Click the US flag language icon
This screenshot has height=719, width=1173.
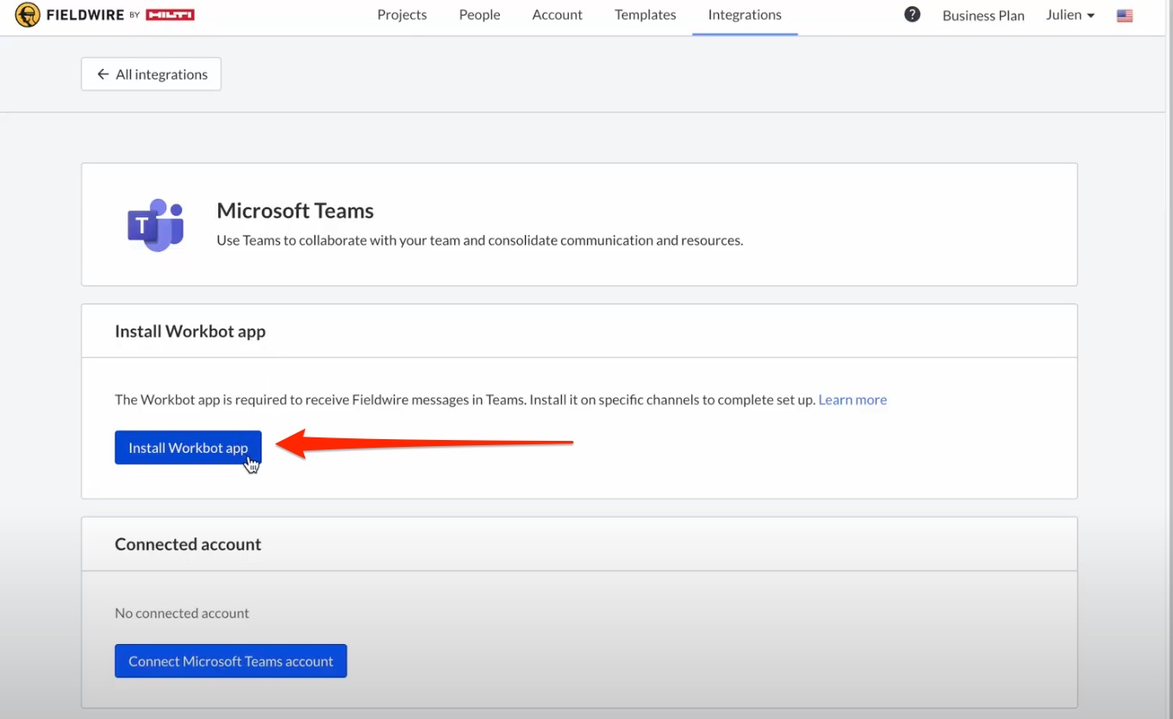pyautogui.click(x=1125, y=15)
